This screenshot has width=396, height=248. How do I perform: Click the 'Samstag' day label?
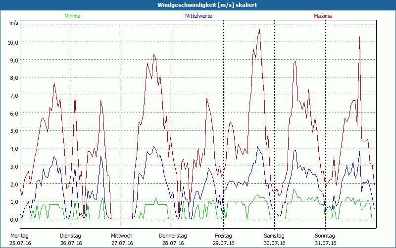pos(274,236)
